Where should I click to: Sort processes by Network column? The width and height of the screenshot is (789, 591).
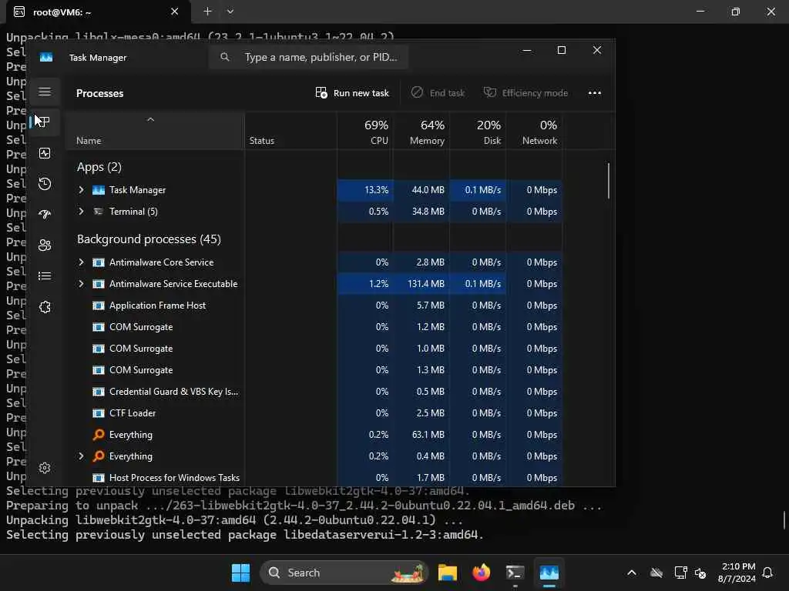pyautogui.click(x=535, y=132)
